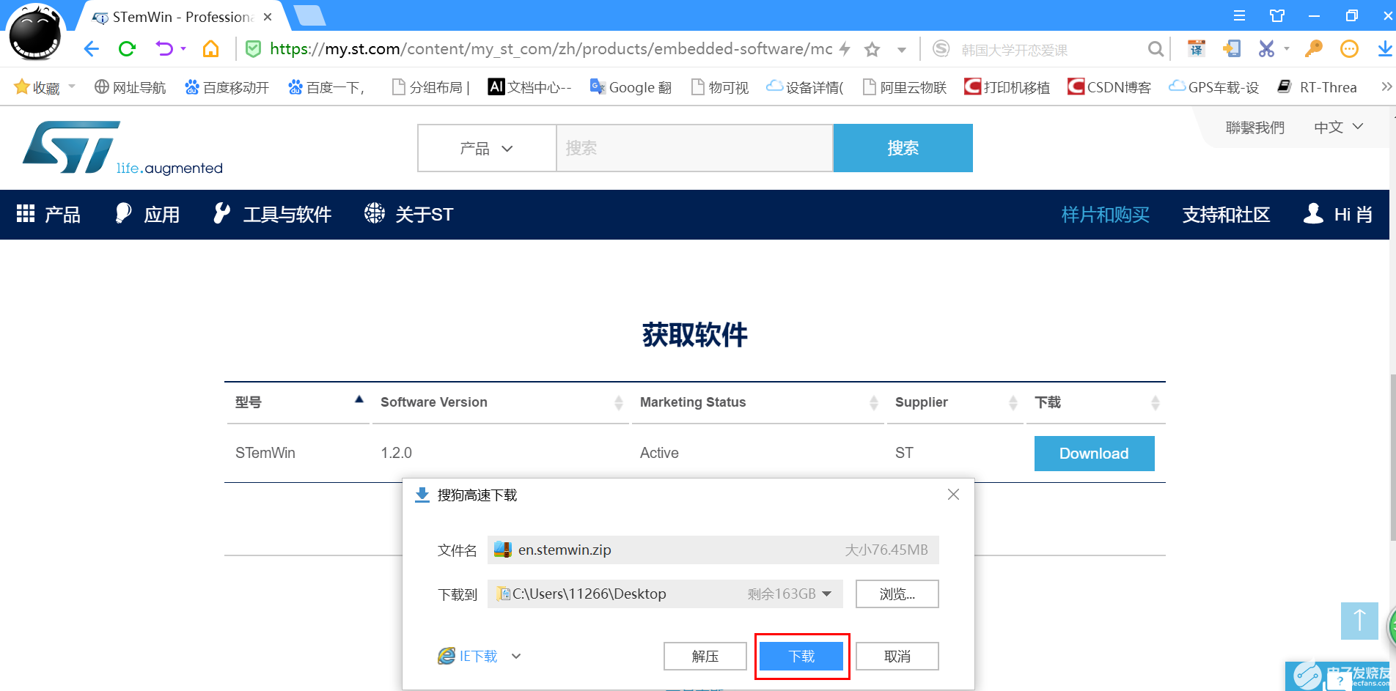Open the 关于ST menu
Viewport: 1396px width, 691px height.
click(x=409, y=214)
